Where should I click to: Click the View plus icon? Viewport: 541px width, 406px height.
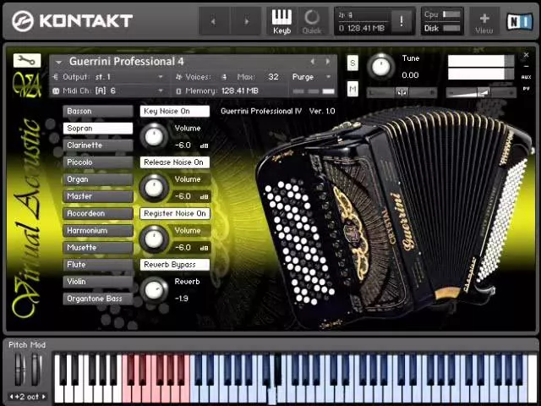[484, 21]
